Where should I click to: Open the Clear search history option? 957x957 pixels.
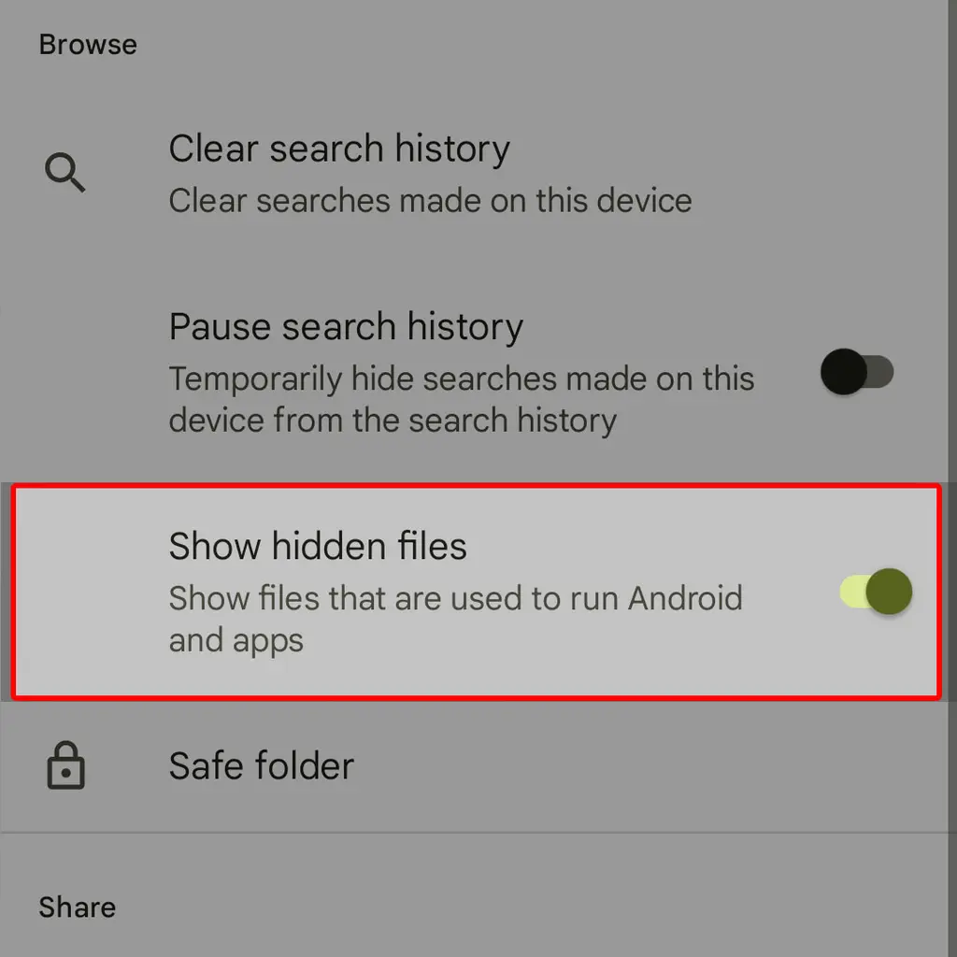pyautogui.click(x=476, y=174)
